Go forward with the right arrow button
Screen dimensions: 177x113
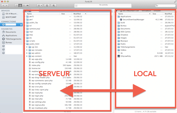pyautogui.click(x=7, y=6)
